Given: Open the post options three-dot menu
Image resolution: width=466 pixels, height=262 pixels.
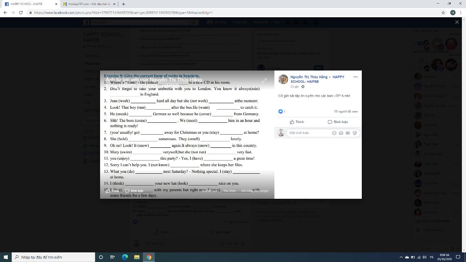Looking at the screenshot, I should (355, 77).
